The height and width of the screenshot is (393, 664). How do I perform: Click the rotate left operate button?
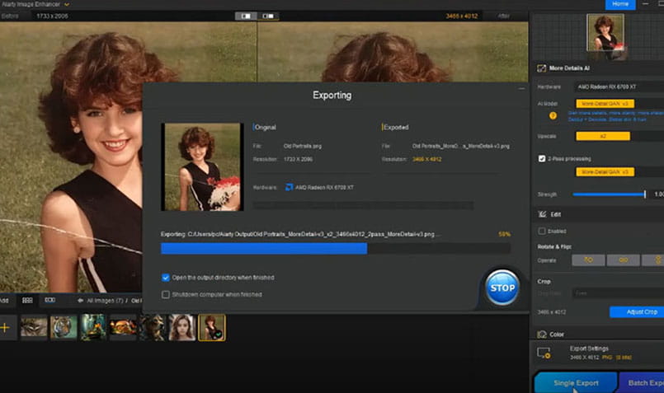pos(588,260)
